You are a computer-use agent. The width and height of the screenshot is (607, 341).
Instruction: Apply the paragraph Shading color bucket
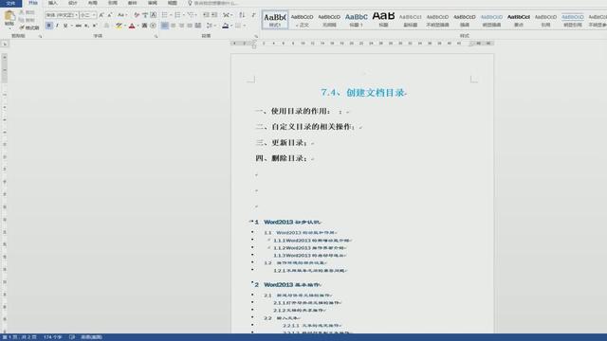[226, 26]
